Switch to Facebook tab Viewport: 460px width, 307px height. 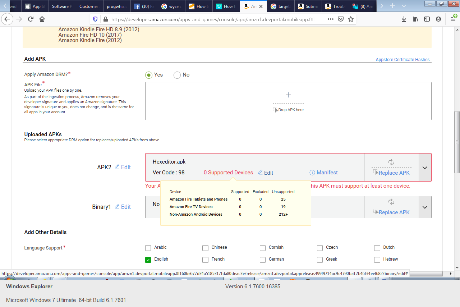(144, 6)
